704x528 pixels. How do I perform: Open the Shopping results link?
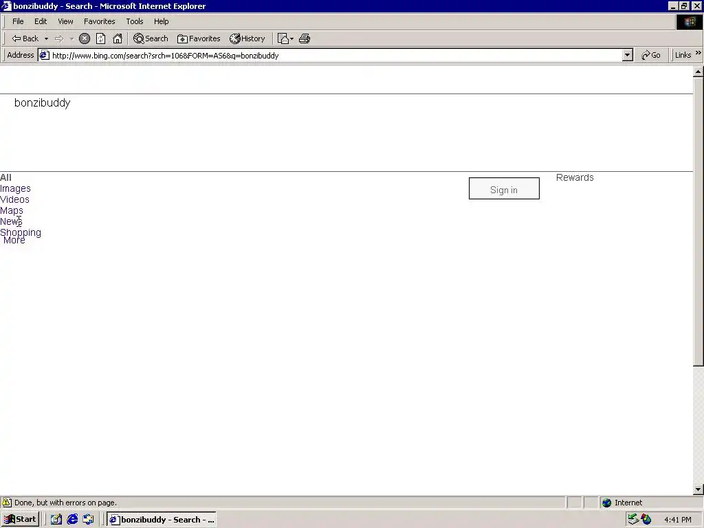[x=20, y=232]
